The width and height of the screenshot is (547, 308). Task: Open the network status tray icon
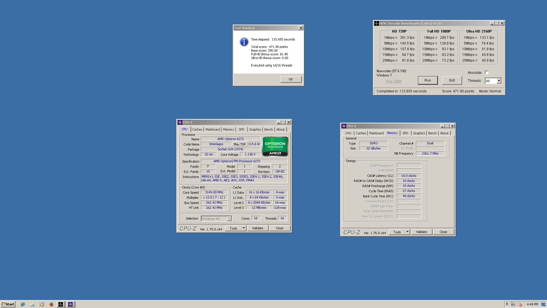(513, 304)
